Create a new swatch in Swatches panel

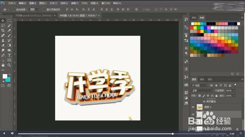click(232, 74)
